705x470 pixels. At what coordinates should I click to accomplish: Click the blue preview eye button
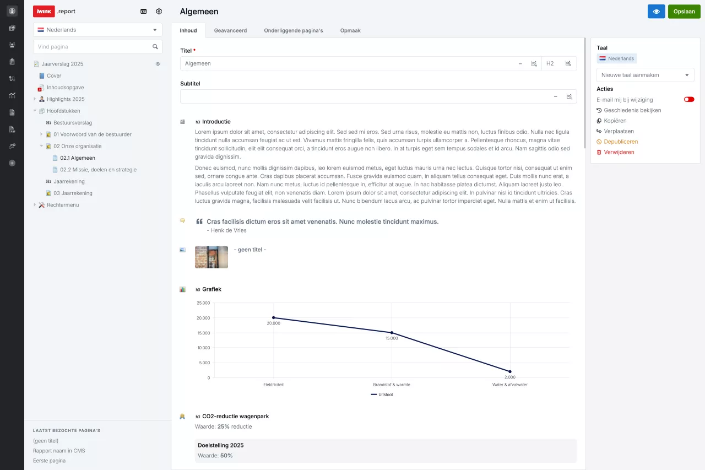click(656, 11)
